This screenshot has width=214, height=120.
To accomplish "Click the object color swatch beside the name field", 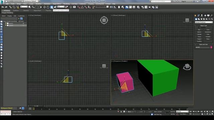I will (x=211, y=47).
